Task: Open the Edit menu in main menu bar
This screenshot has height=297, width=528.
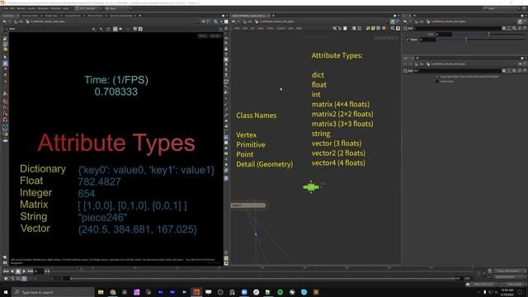Action: [x=12, y=8]
